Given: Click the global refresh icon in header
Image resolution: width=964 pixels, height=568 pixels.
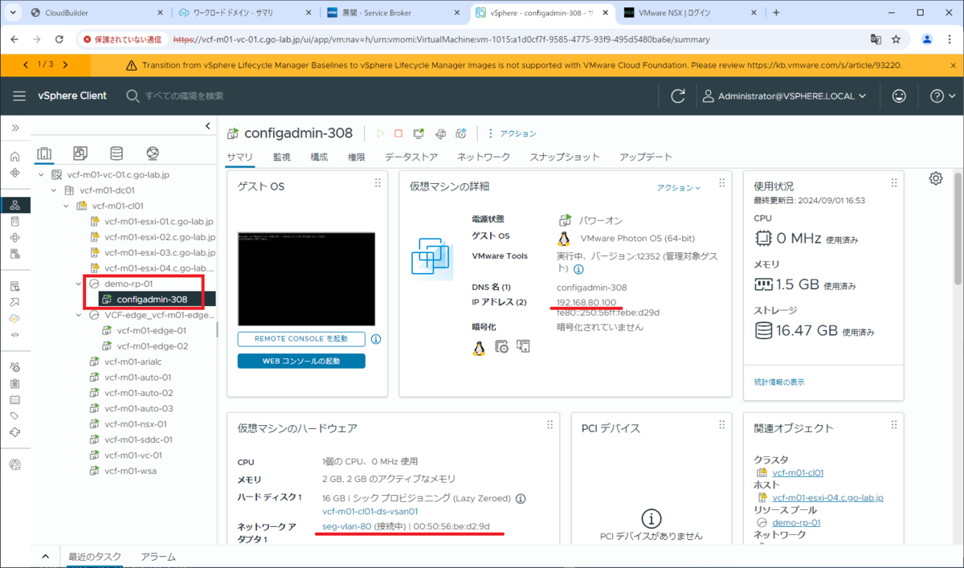Looking at the screenshot, I should (x=678, y=96).
